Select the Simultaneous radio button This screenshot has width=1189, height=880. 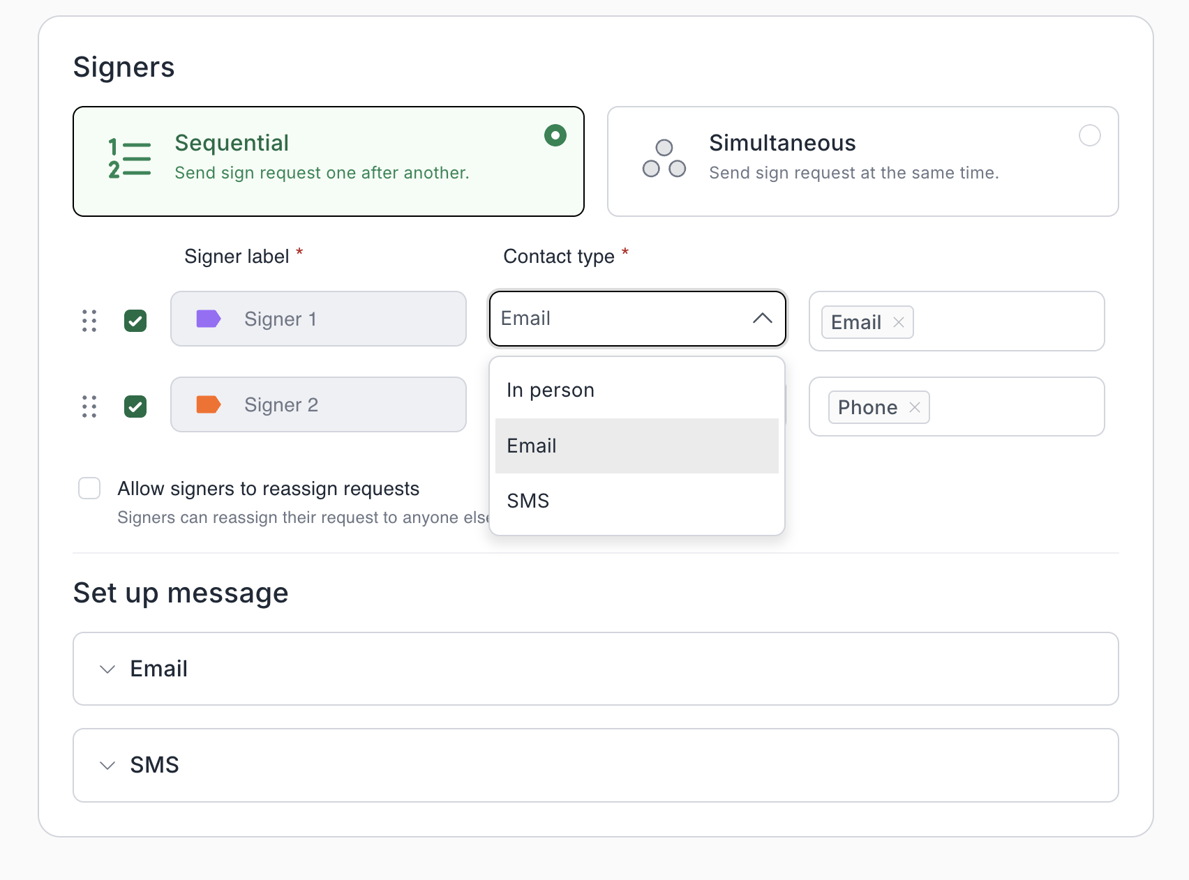pos(1089,135)
